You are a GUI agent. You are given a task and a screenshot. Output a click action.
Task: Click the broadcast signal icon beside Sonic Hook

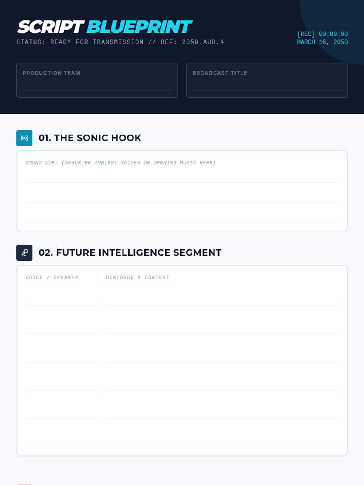pyautogui.click(x=24, y=138)
